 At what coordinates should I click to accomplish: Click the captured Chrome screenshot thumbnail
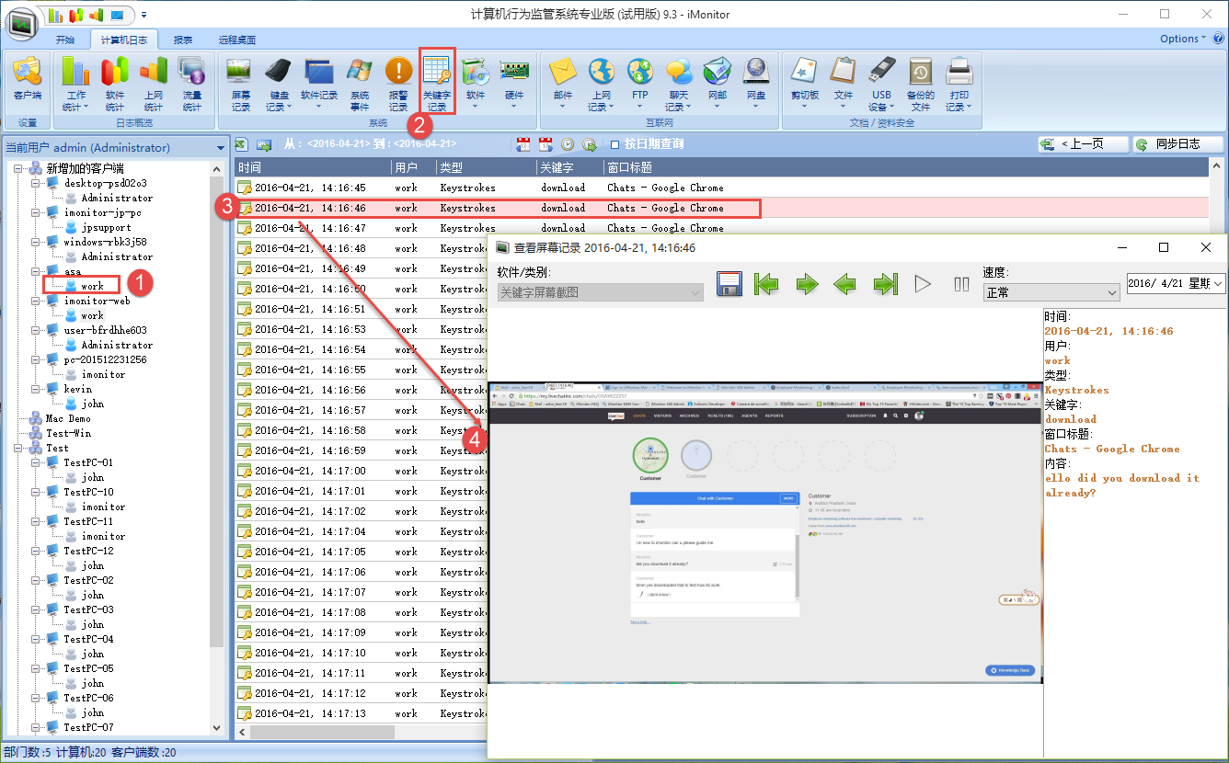765,532
